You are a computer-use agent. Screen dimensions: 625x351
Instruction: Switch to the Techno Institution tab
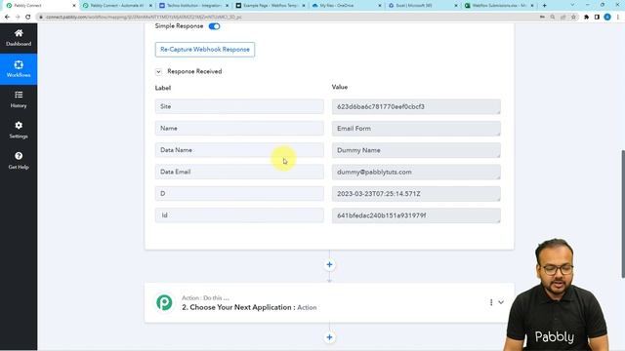[x=193, y=6]
